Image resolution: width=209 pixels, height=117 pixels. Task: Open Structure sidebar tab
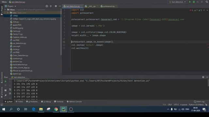[x=2, y=77]
